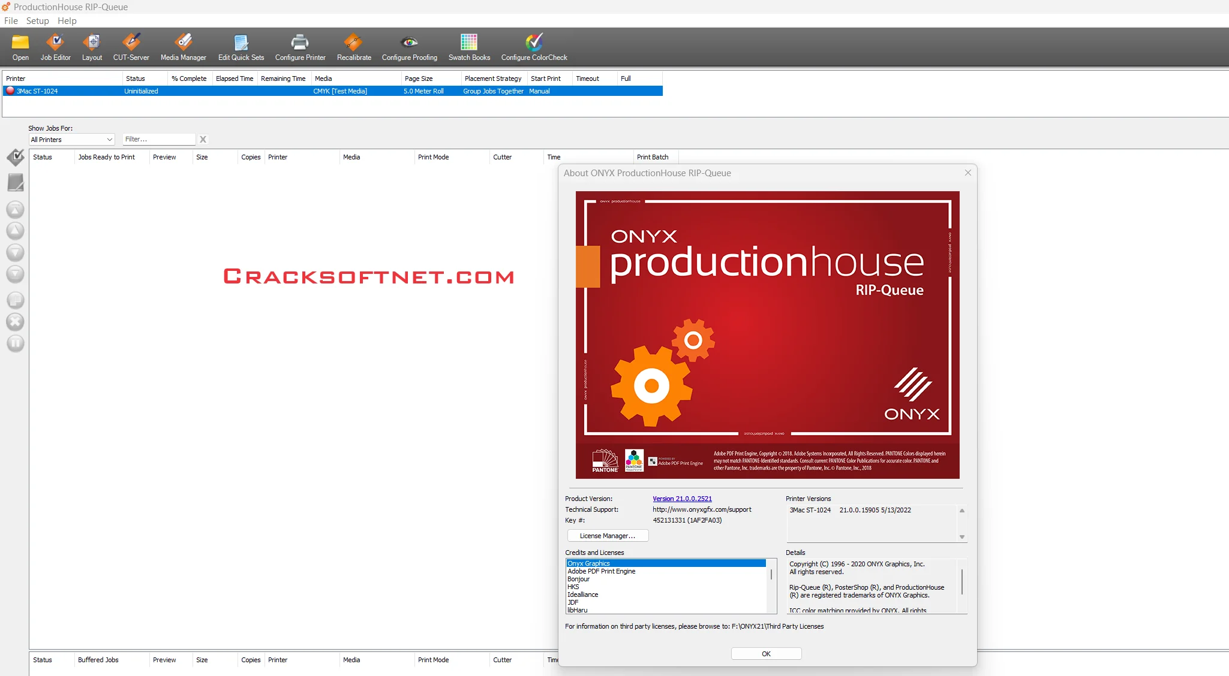
Task: Select JDF in Credits list
Action: [573, 602]
